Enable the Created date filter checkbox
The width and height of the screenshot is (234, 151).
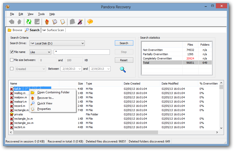click(x=12, y=68)
